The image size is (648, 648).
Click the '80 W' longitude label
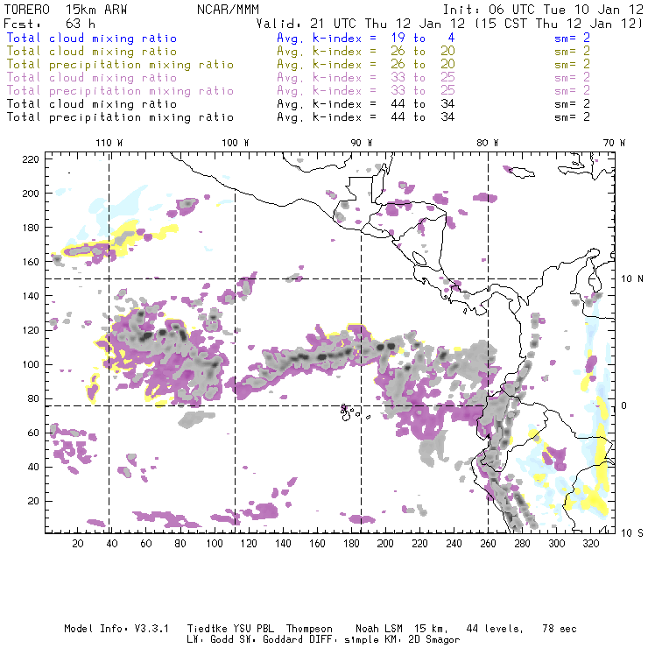[x=487, y=143]
